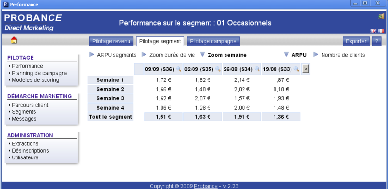Open Extractions in Administration

coord(25,144)
